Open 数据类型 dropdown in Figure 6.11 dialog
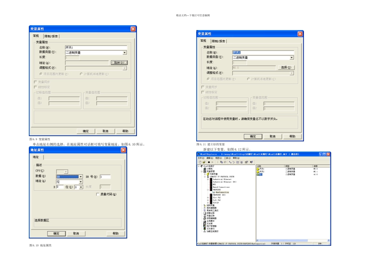386x273 pixels. [x=292, y=58]
